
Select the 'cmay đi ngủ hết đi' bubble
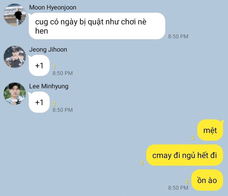point(185,155)
